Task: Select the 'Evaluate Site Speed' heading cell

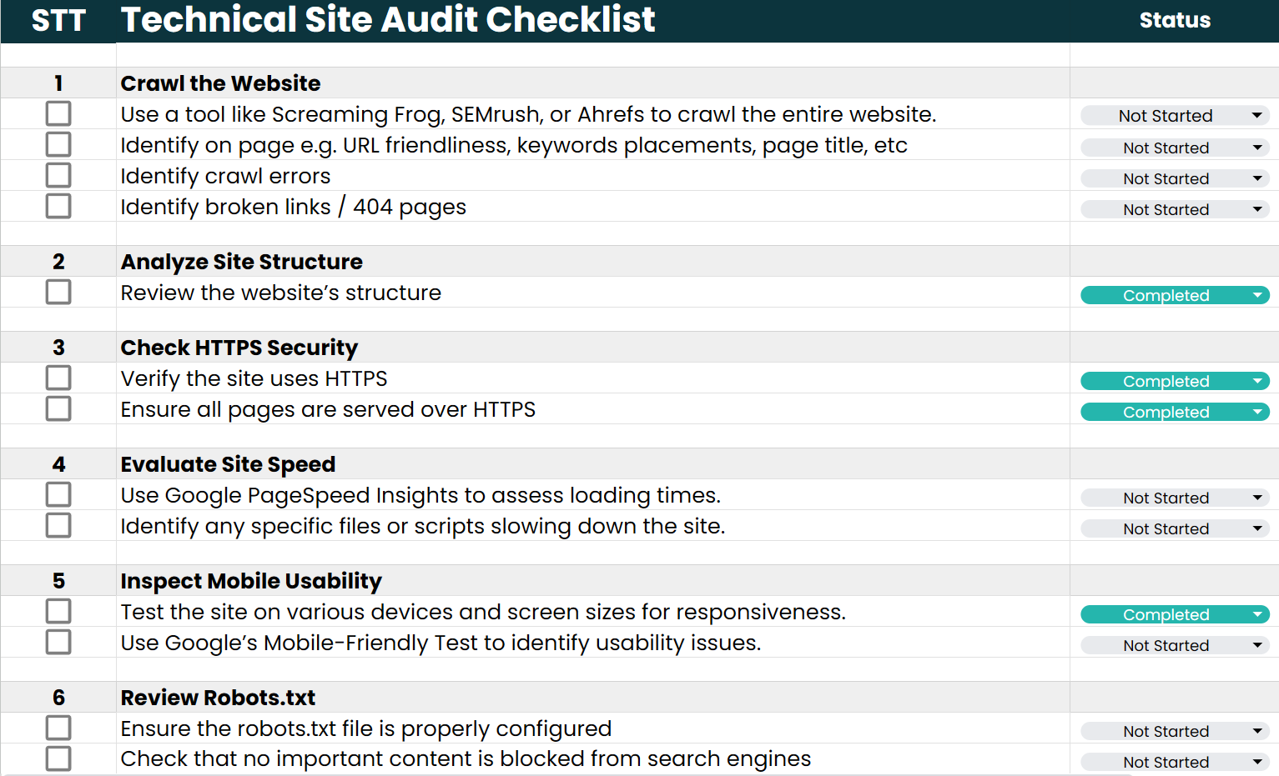Action: coord(228,464)
